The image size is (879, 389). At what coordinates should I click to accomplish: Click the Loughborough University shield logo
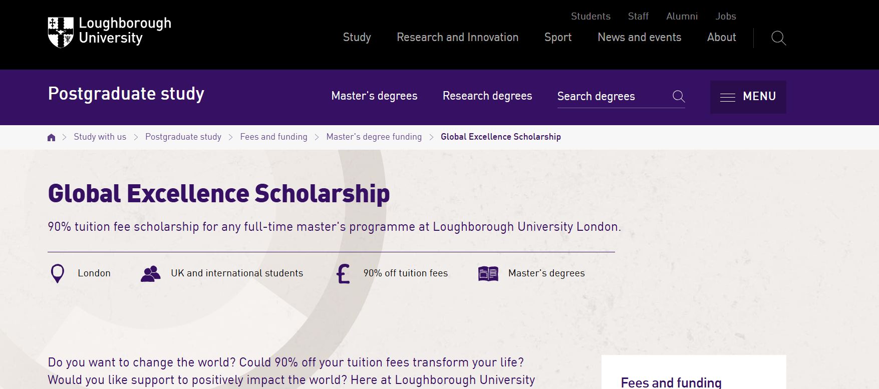(61, 32)
